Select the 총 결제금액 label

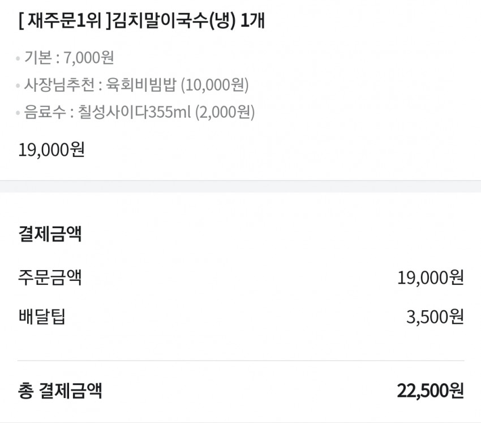tap(60, 391)
